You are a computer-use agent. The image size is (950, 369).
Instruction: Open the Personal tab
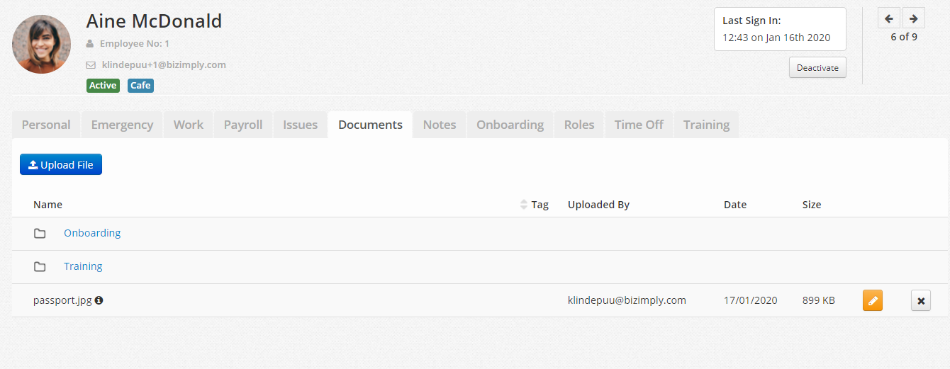[46, 125]
